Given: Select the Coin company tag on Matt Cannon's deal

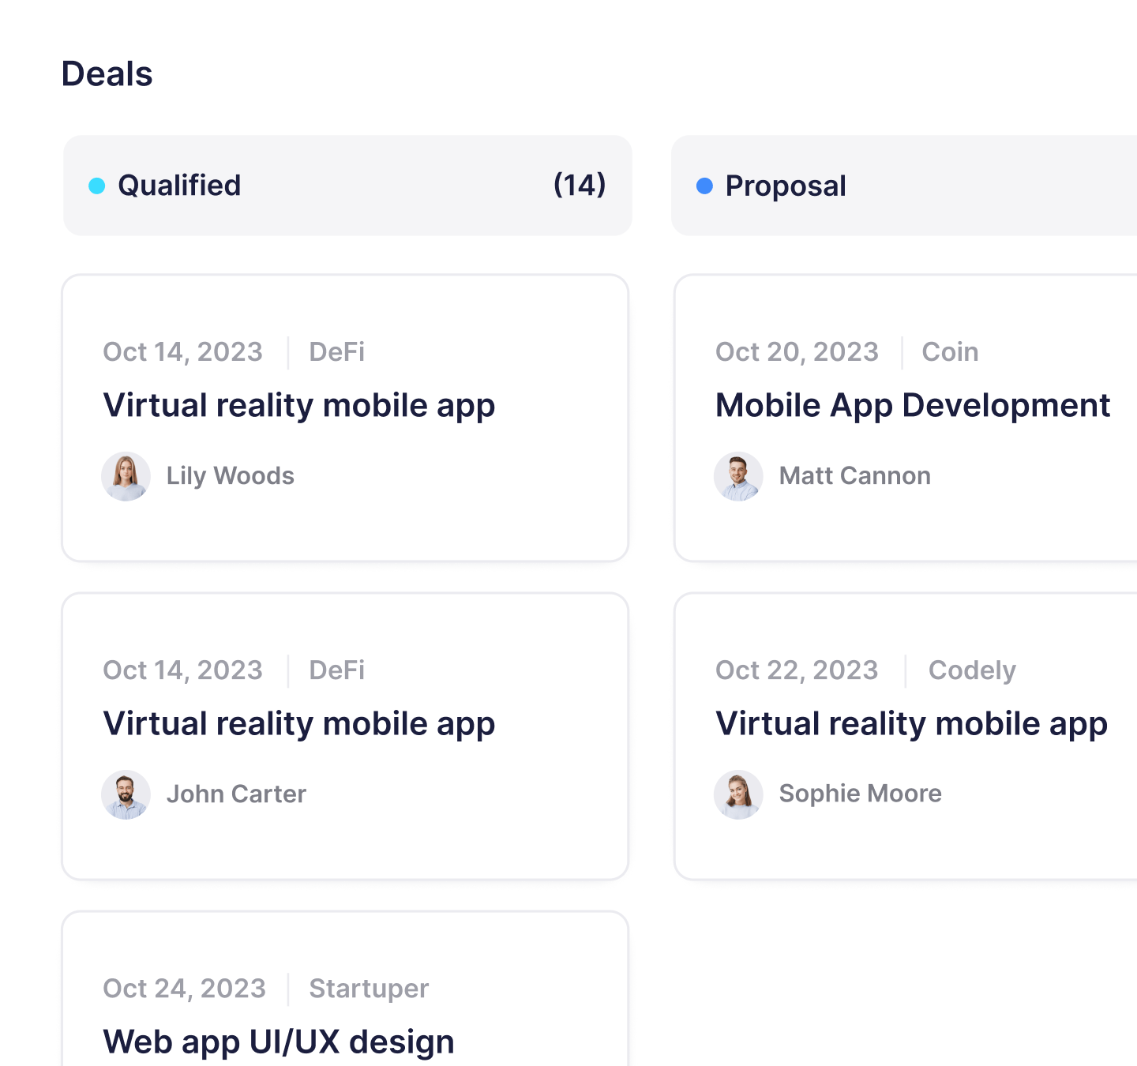Looking at the screenshot, I should coord(950,352).
